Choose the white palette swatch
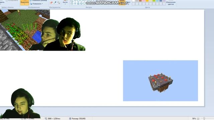 coord(133,1)
